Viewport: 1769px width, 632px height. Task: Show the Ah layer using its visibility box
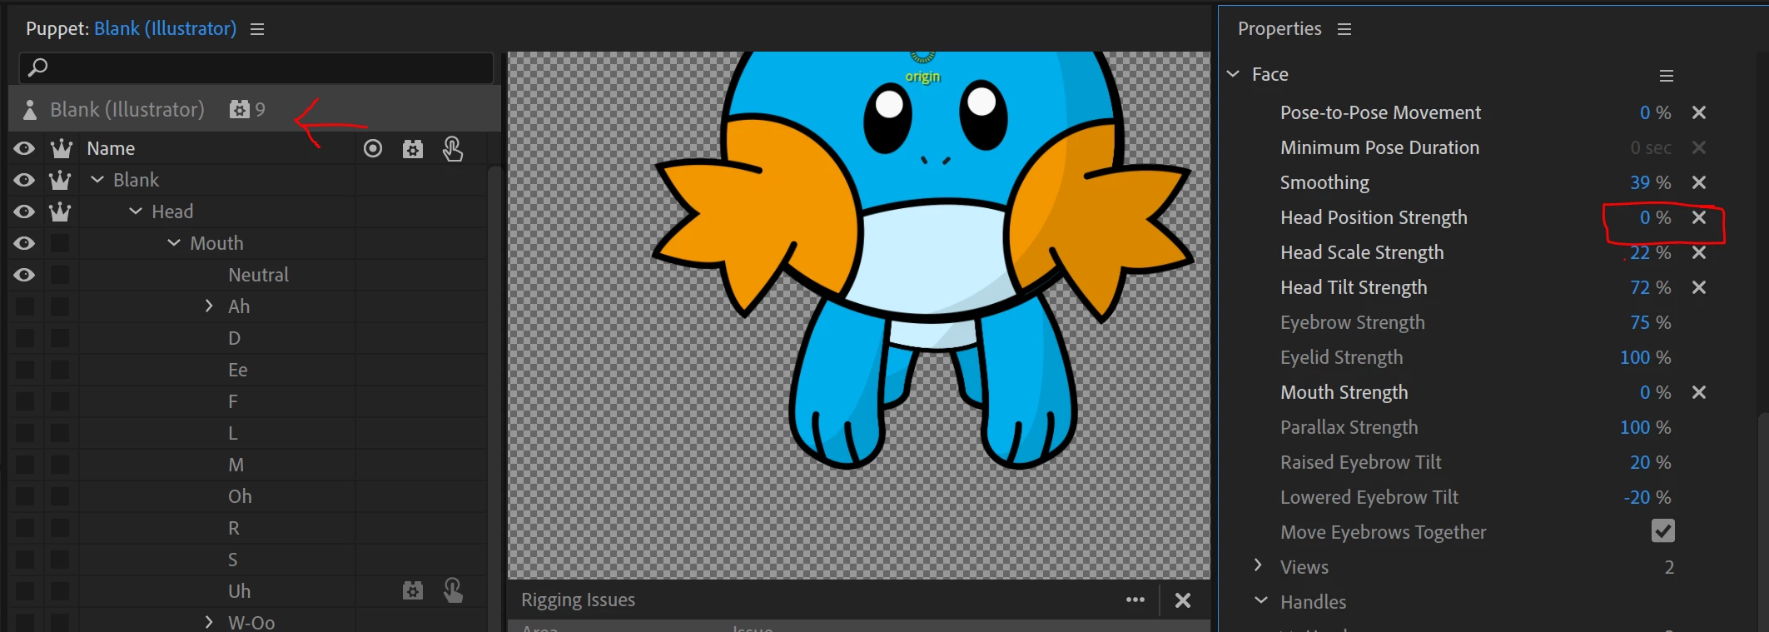pyautogui.click(x=25, y=306)
